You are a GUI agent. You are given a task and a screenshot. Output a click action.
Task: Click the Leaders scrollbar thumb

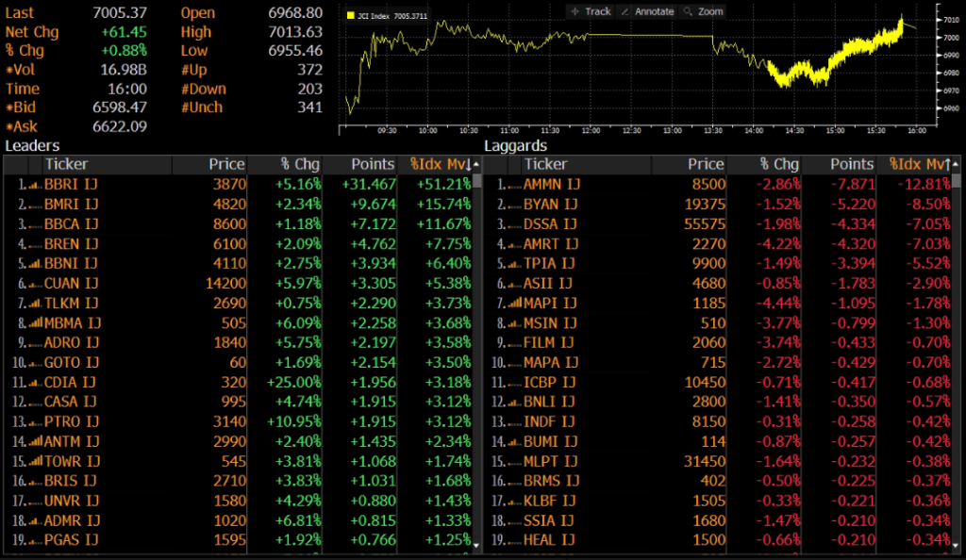point(476,181)
